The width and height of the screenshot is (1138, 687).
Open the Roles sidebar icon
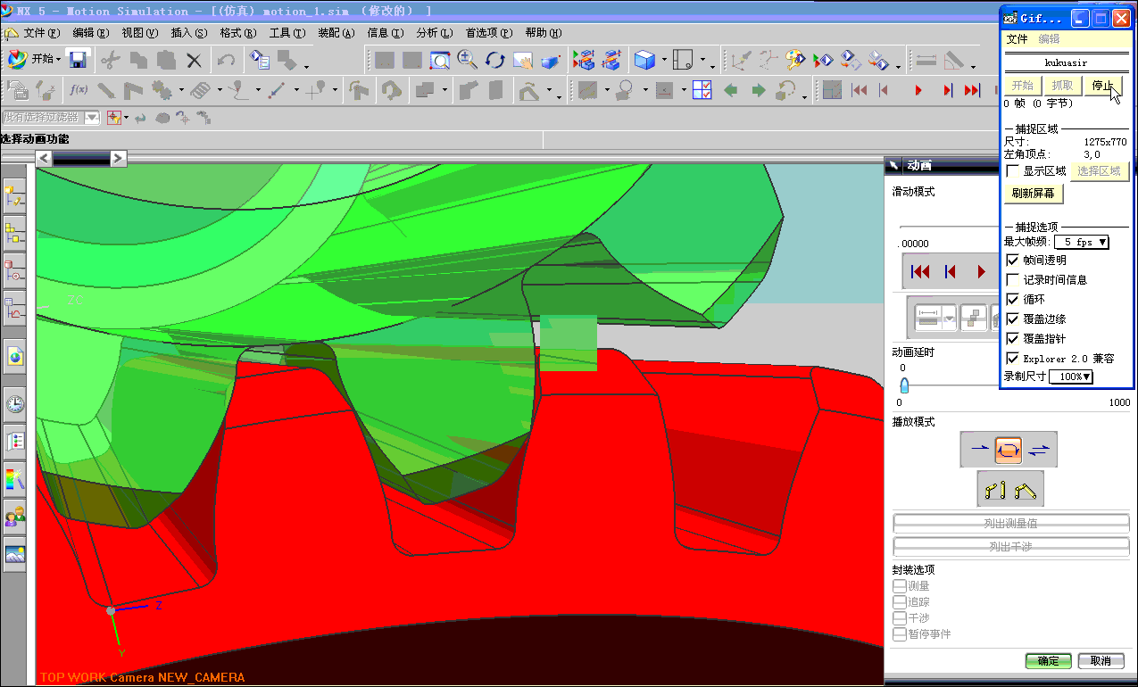point(15,516)
